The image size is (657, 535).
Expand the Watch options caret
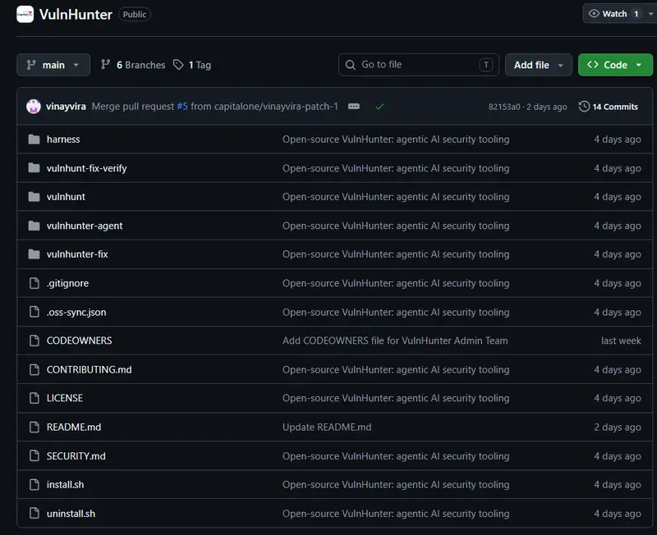(650, 14)
